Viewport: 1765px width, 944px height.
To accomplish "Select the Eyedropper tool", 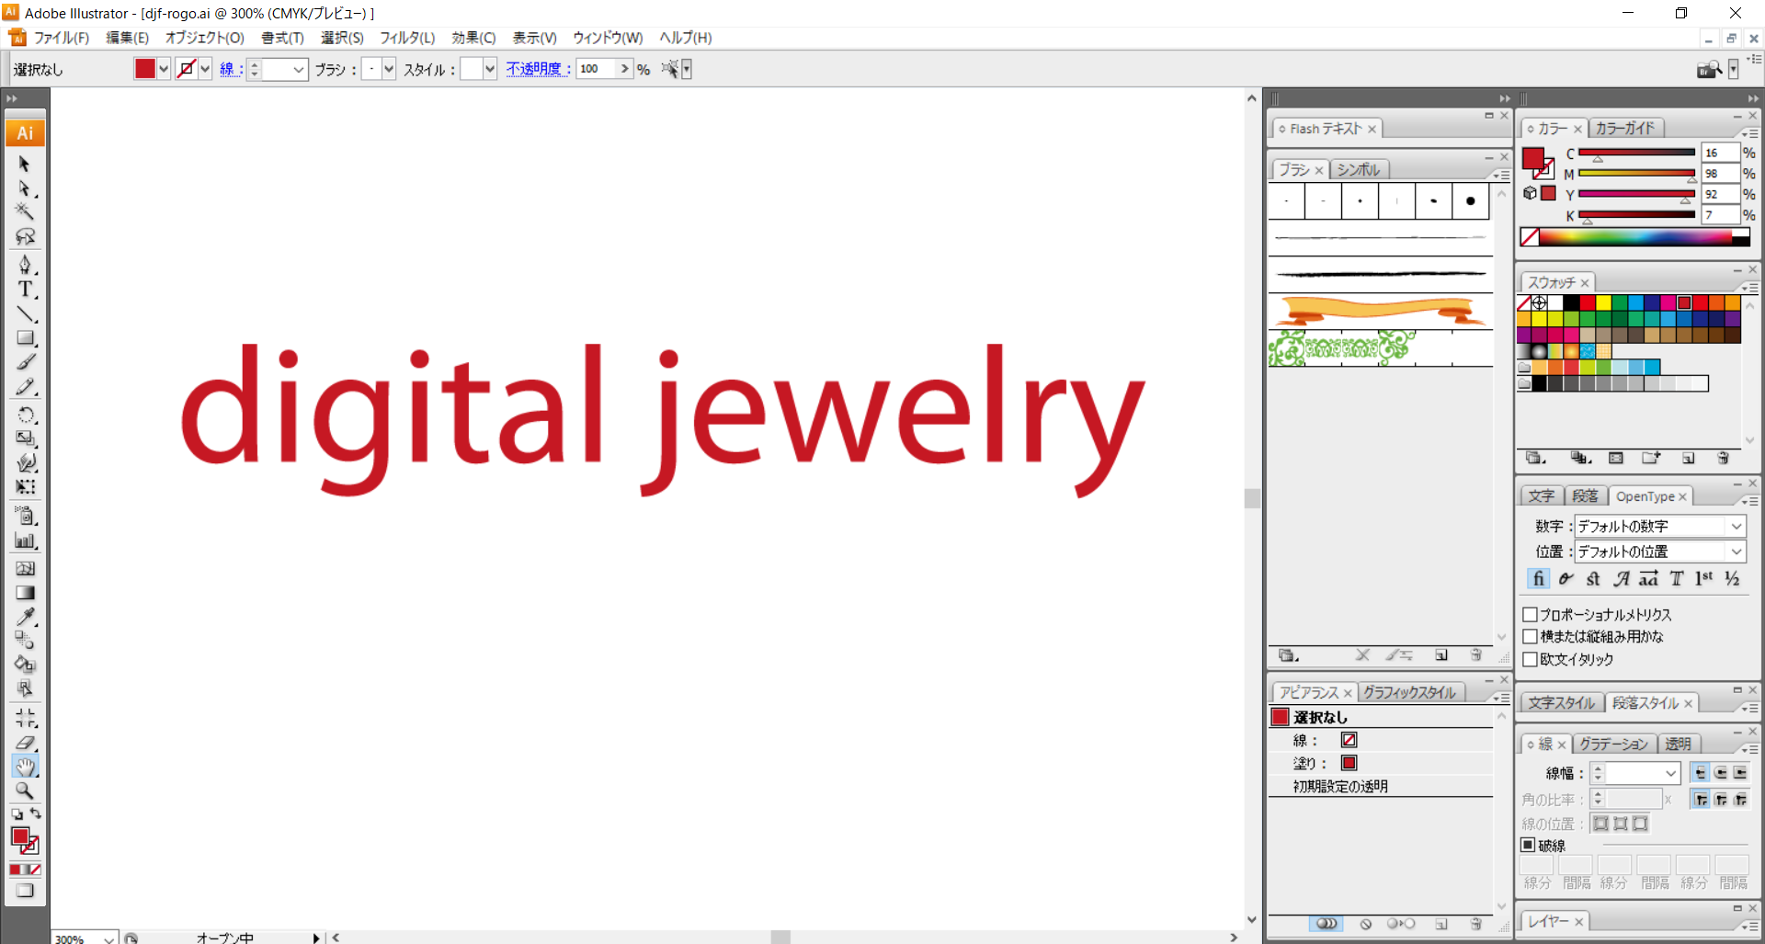I will (25, 617).
